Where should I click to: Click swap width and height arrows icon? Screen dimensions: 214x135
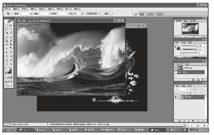pos(32,14)
